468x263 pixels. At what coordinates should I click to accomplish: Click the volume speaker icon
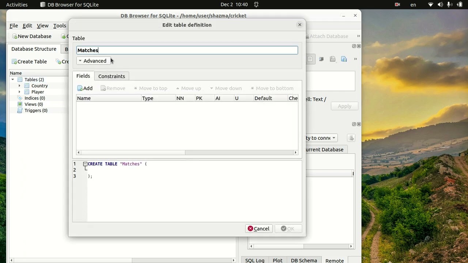tap(440, 5)
